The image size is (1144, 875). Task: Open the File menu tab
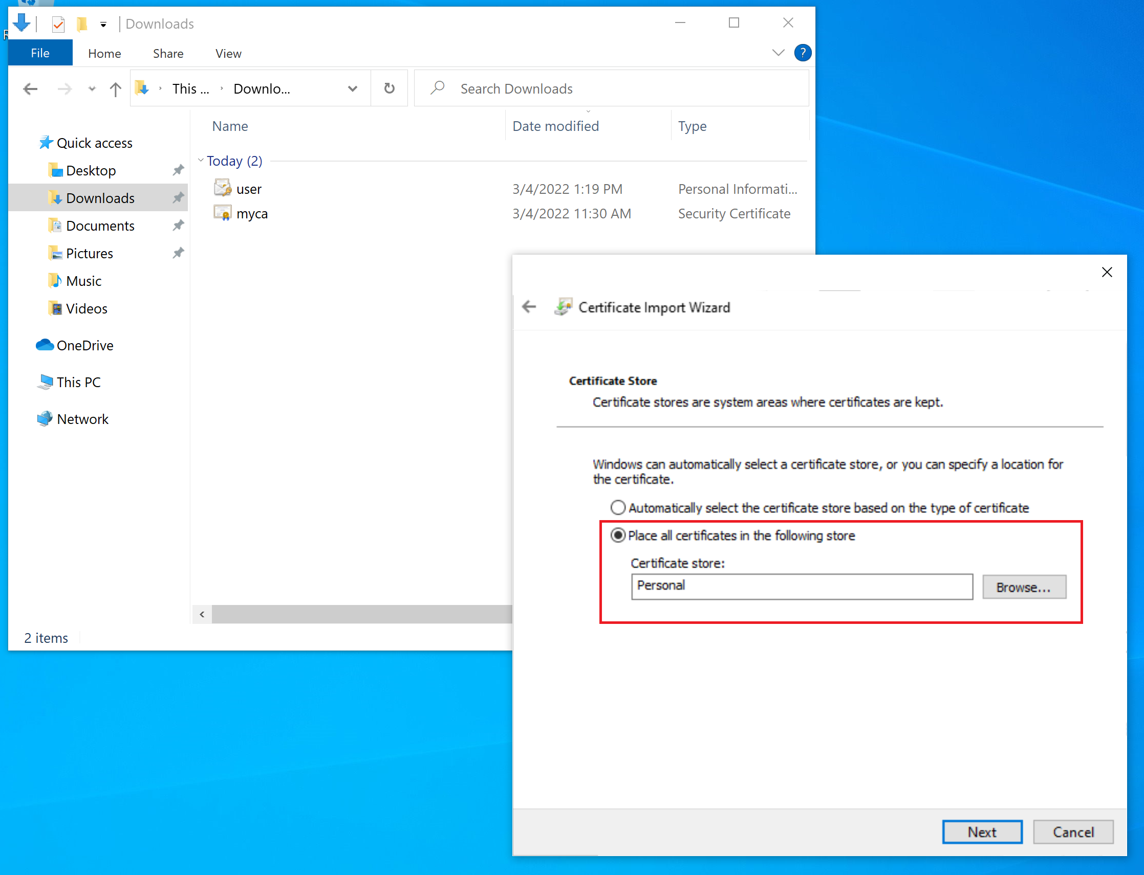[40, 53]
